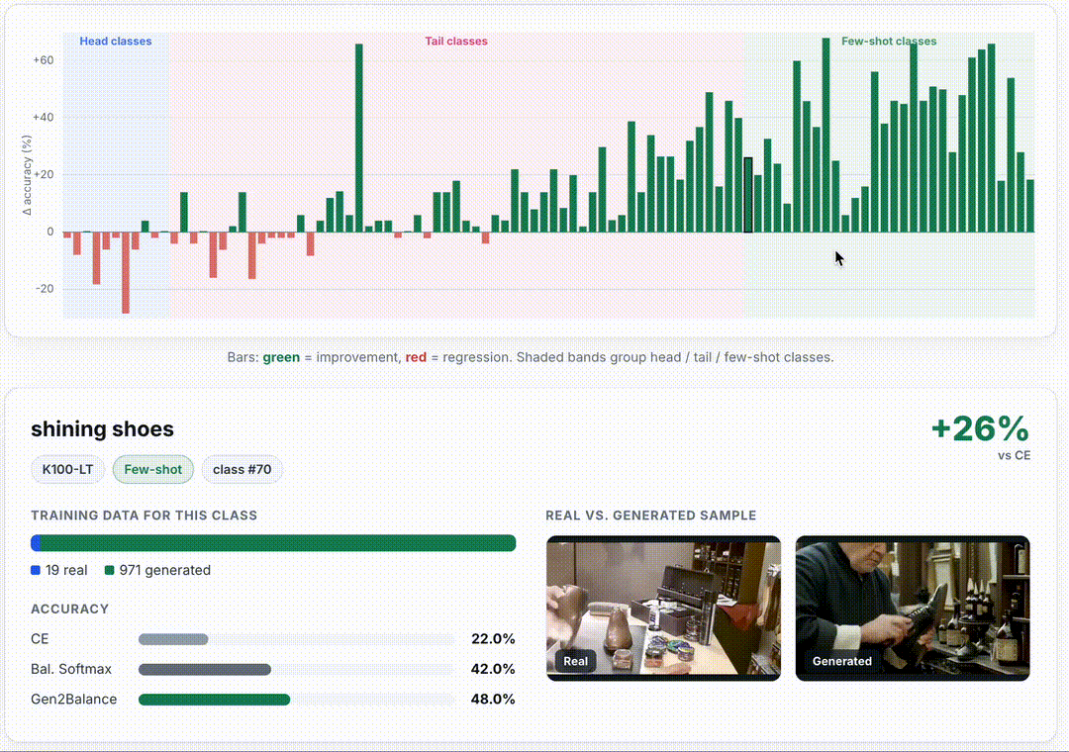Click the Few-shot classes band label
Screen dimensions: 1069x752
888,41
